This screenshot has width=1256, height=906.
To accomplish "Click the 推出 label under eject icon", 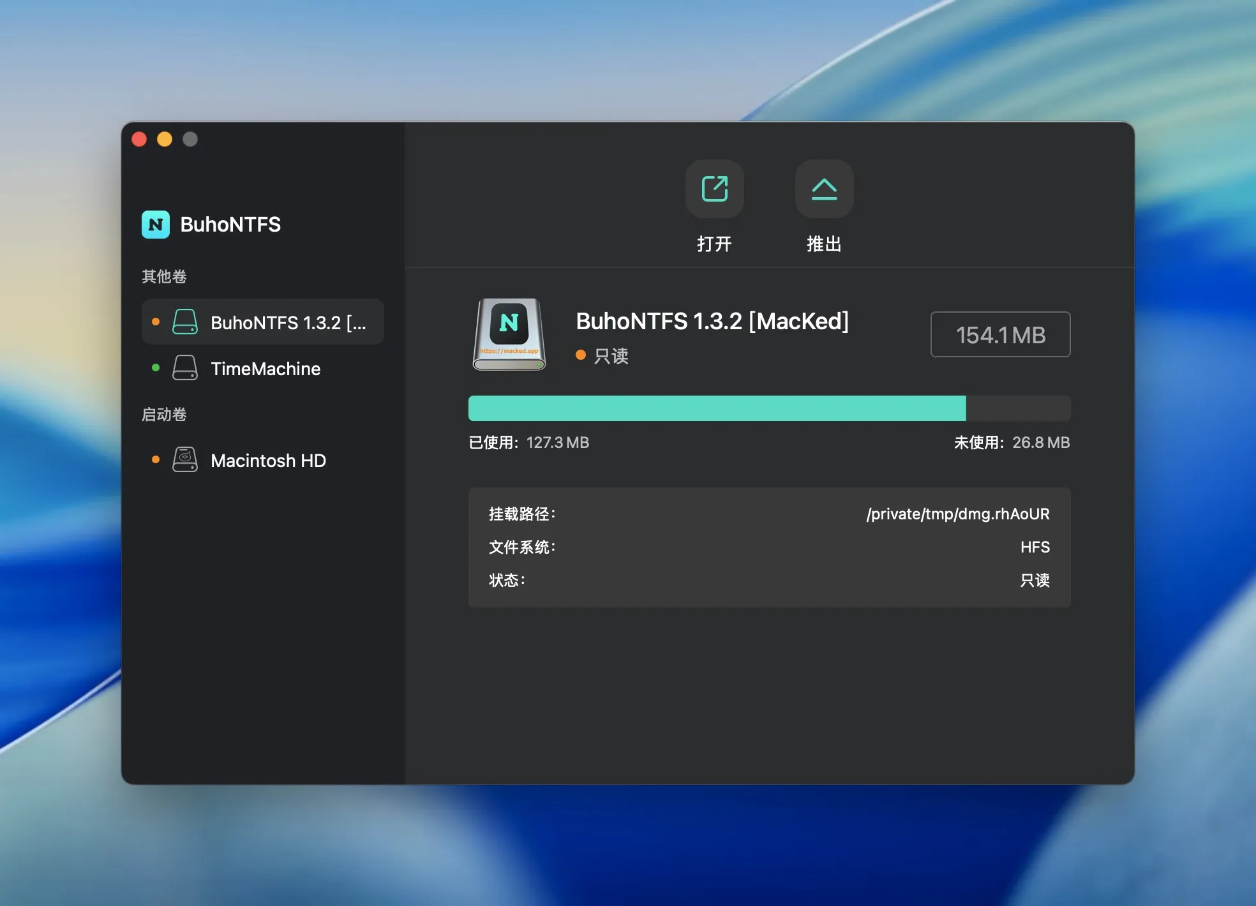I will [x=824, y=244].
